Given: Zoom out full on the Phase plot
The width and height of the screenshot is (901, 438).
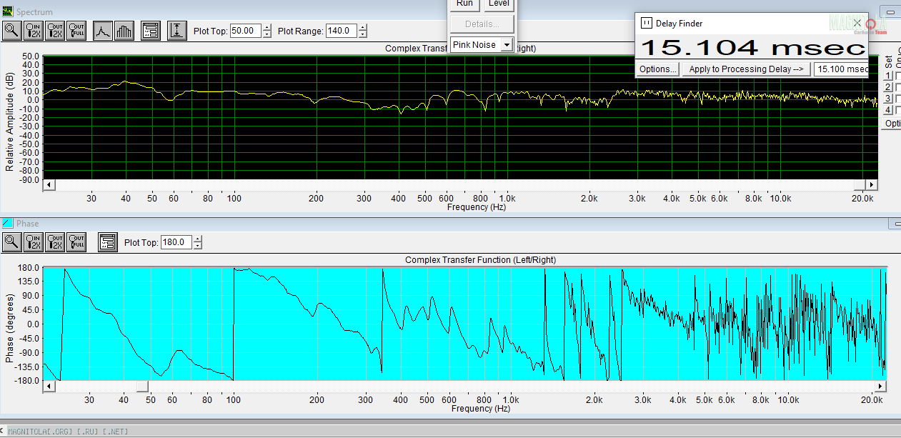Looking at the screenshot, I should point(76,242).
